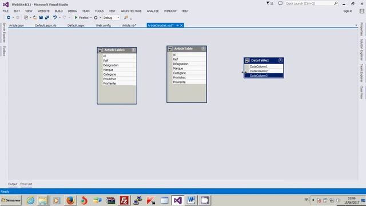Image resolution: width=366 pixels, height=206 pixels.
Task: Open the WEBSITE menu
Action: tap(43, 11)
